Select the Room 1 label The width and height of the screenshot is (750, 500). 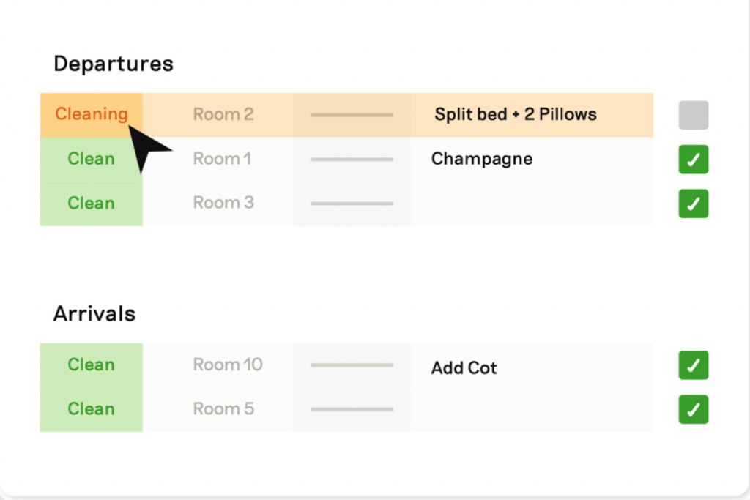[x=222, y=159]
